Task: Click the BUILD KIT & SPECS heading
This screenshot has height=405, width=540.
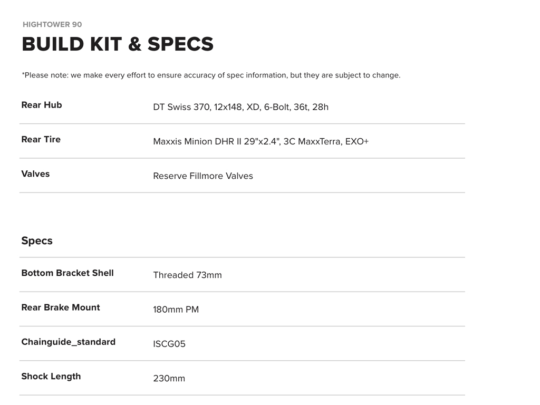Action: pos(118,44)
